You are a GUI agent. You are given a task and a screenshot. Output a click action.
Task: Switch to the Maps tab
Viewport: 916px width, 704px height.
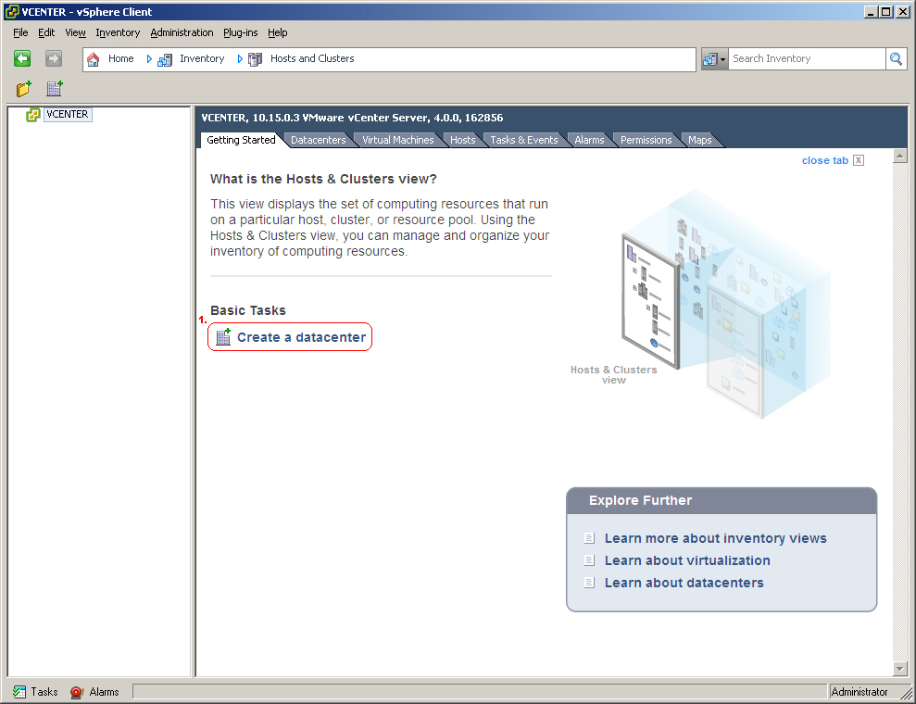700,140
